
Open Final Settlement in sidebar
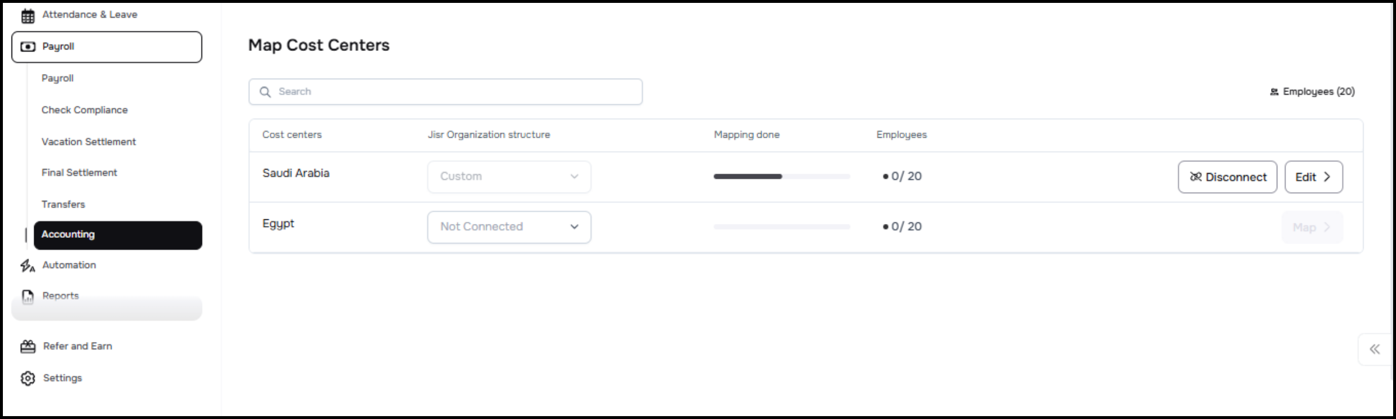point(79,172)
